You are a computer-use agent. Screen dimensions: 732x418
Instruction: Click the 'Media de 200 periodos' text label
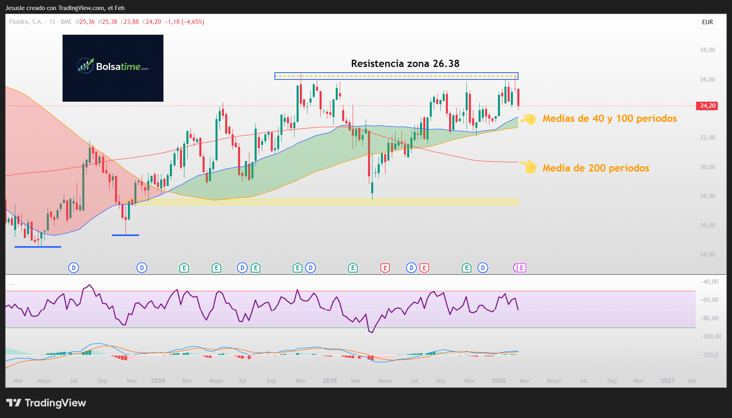point(596,168)
